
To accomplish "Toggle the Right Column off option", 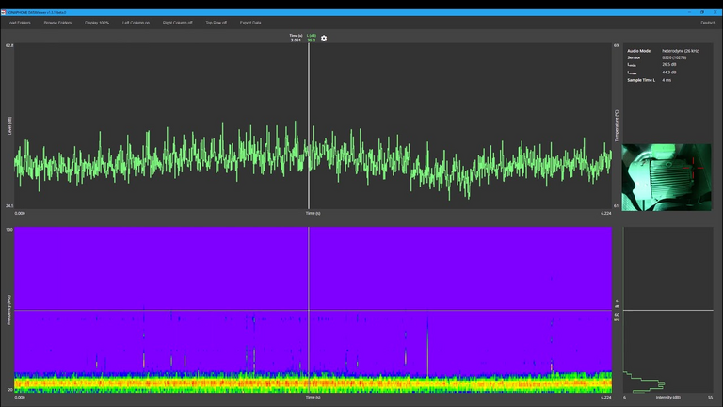I will tap(177, 22).
